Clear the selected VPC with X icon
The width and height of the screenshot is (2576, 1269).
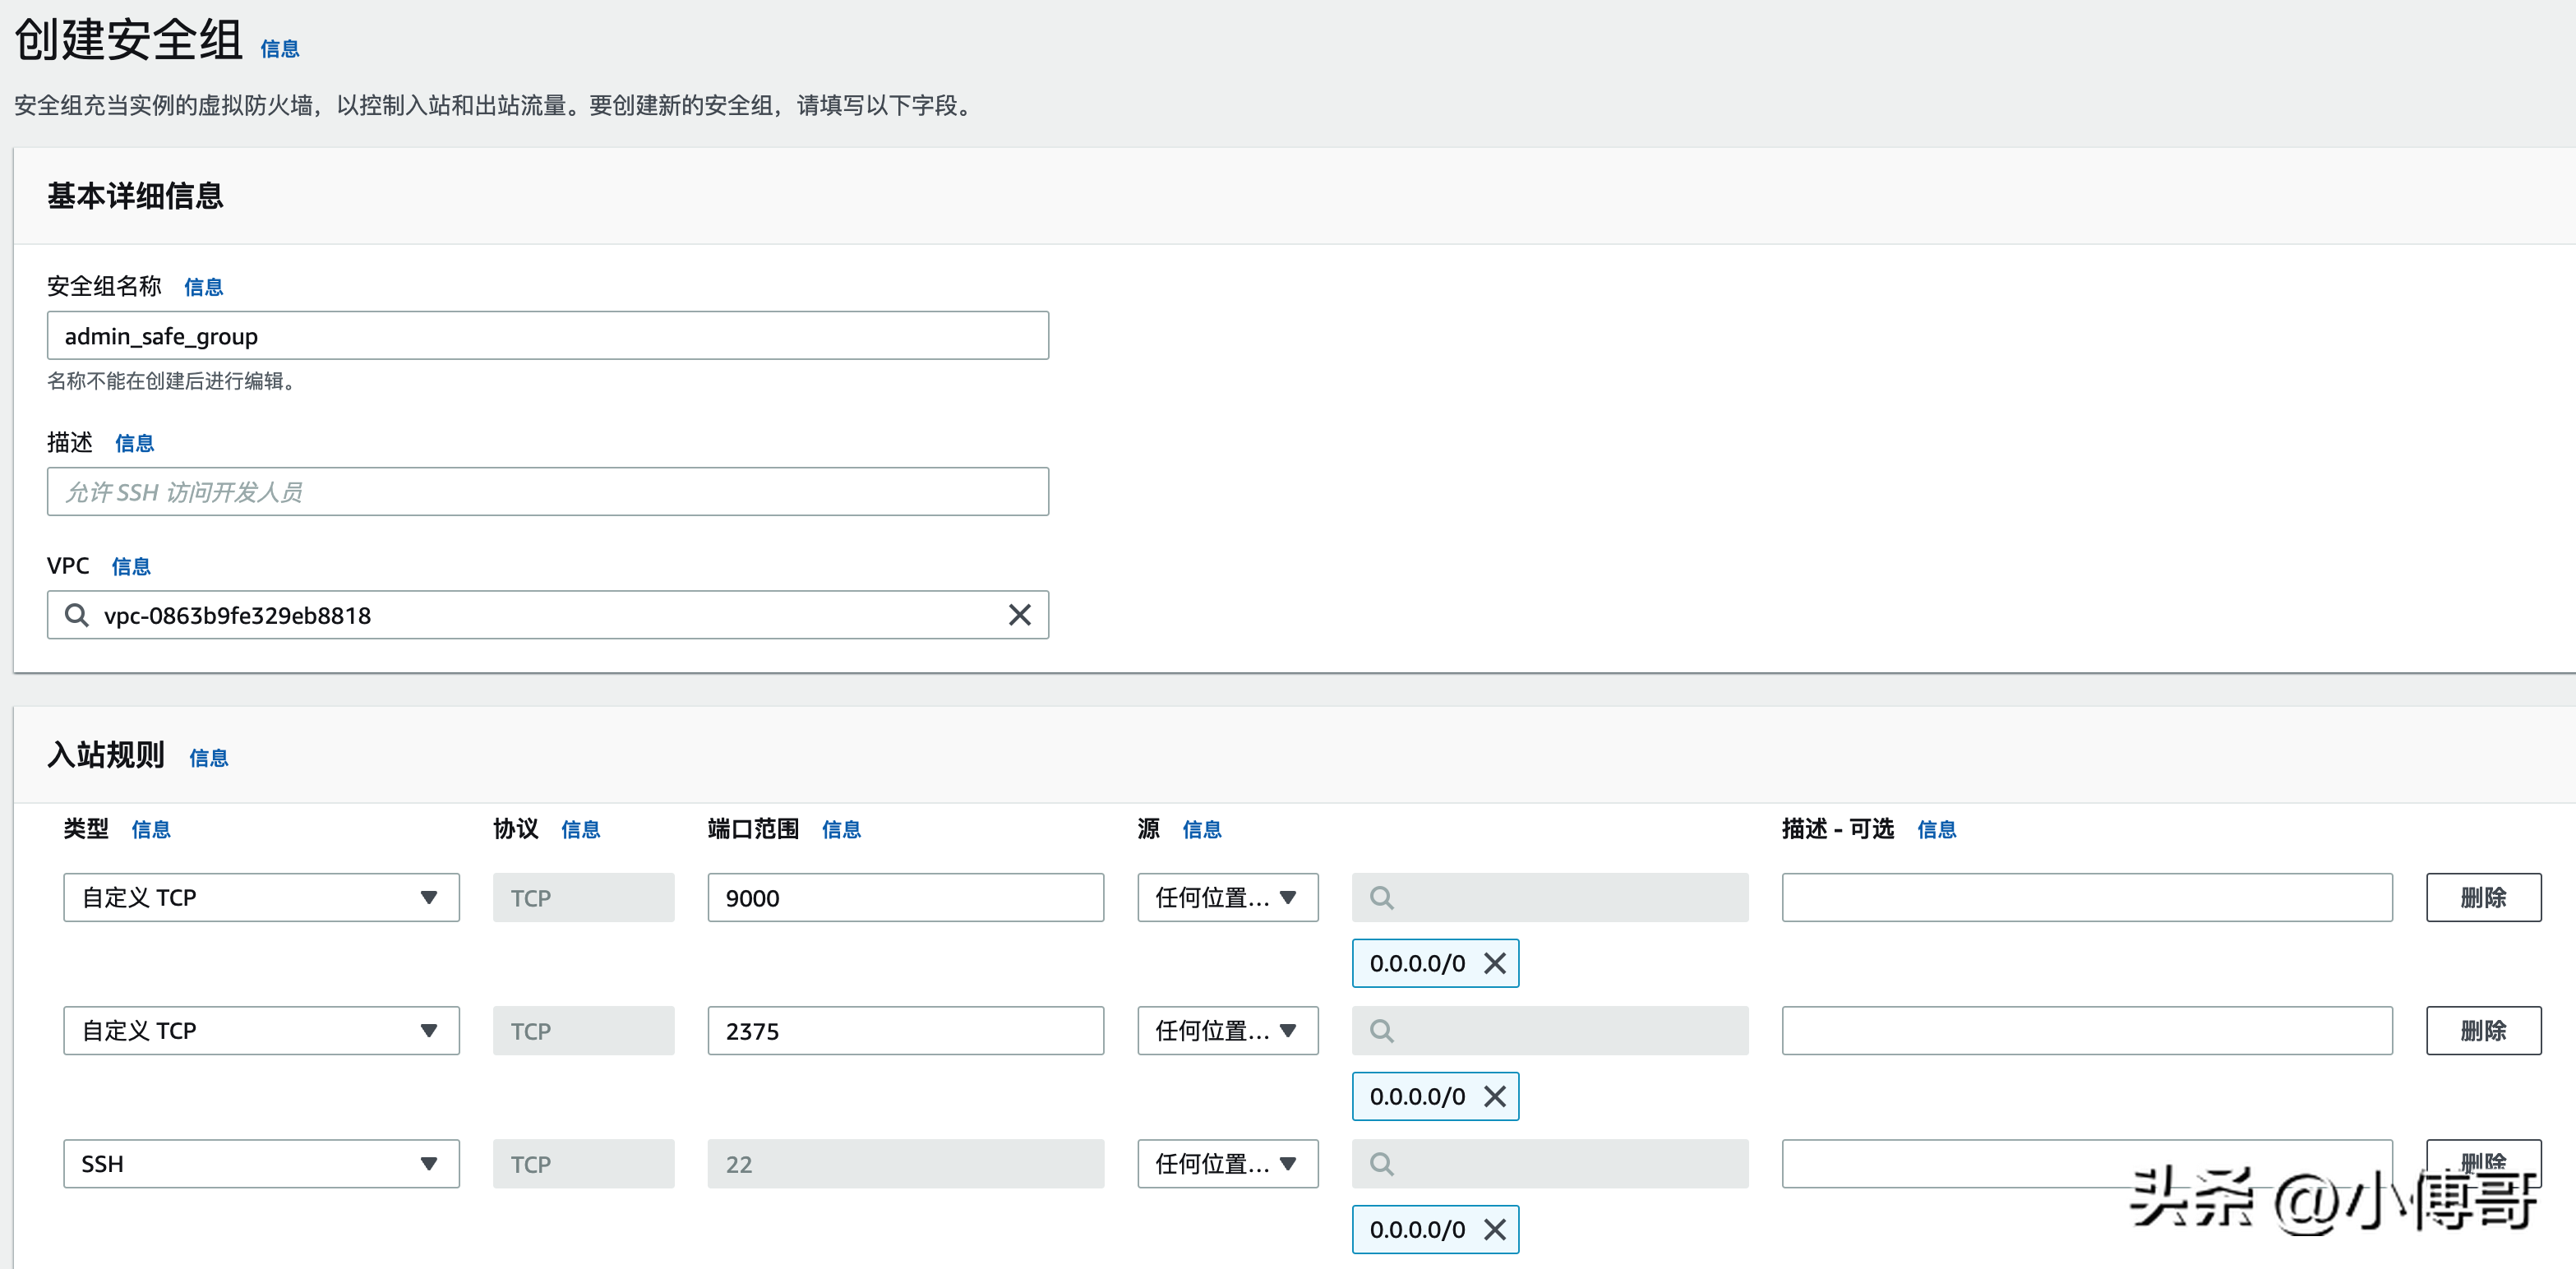1019,615
